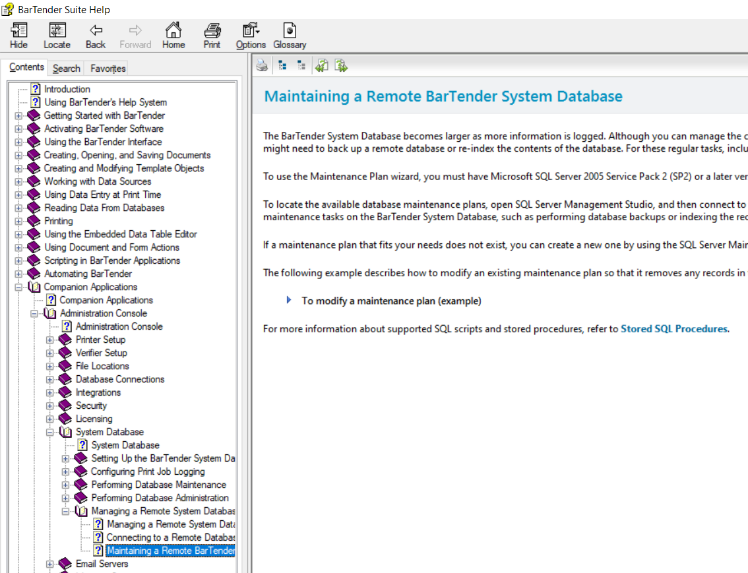Switch to the Search tab
Viewport: 748px width, 573px height.
coord(67,68)
